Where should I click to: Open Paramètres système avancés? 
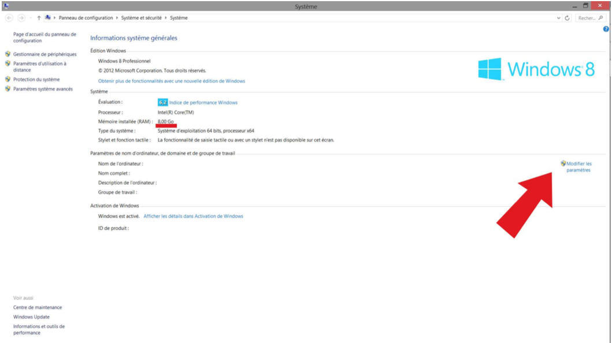(x=43, y=89)
